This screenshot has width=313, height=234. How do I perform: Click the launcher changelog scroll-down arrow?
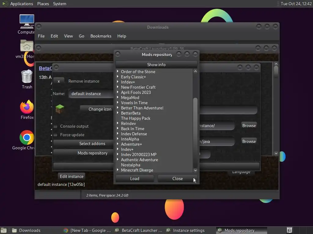276,153
